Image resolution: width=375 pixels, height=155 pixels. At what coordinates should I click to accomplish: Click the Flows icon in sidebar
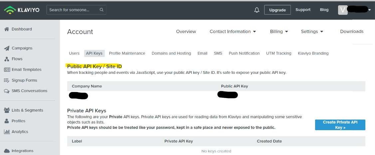click(x=7, y=59)
